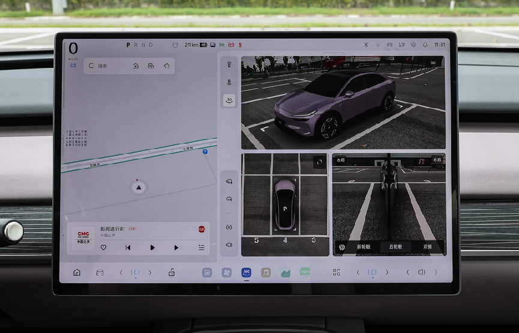The width and height of the screenshot is (519, 333).
Task: Raise passenger temperature with right arrow
Action: [x=387, y=272]
